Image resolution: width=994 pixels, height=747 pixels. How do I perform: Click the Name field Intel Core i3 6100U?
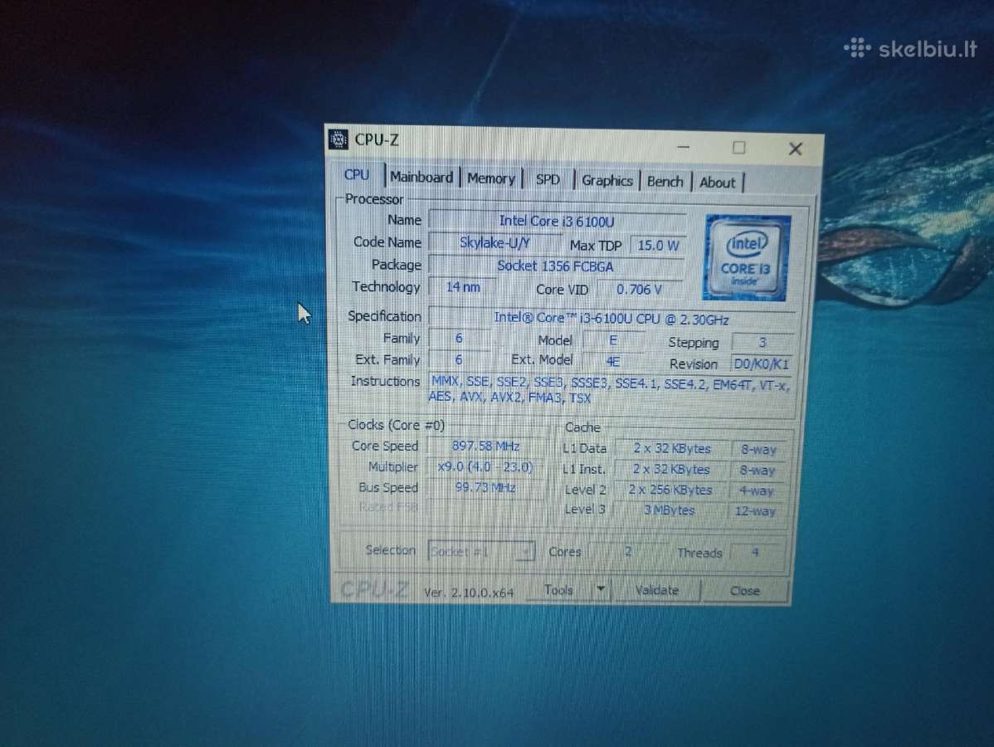557,222
